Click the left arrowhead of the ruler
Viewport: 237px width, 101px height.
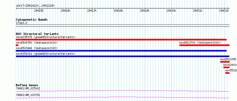pos(17,8)
